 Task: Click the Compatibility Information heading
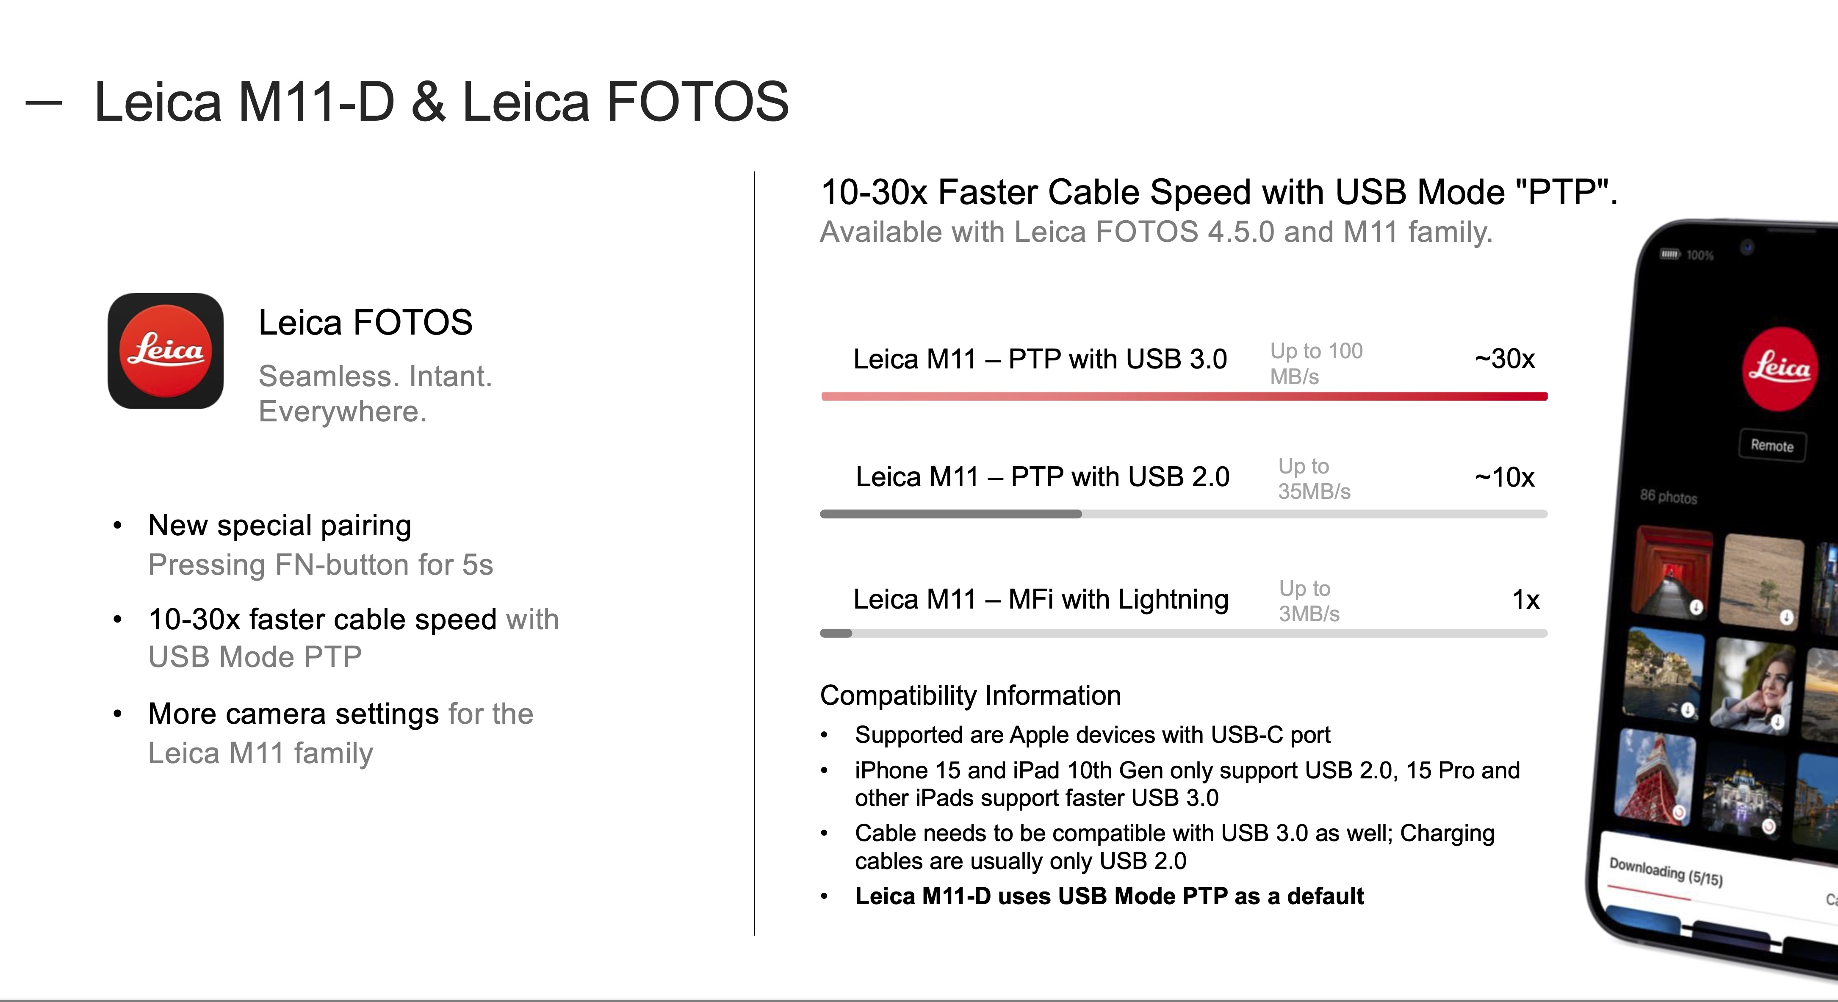click(x=970, y=695)
